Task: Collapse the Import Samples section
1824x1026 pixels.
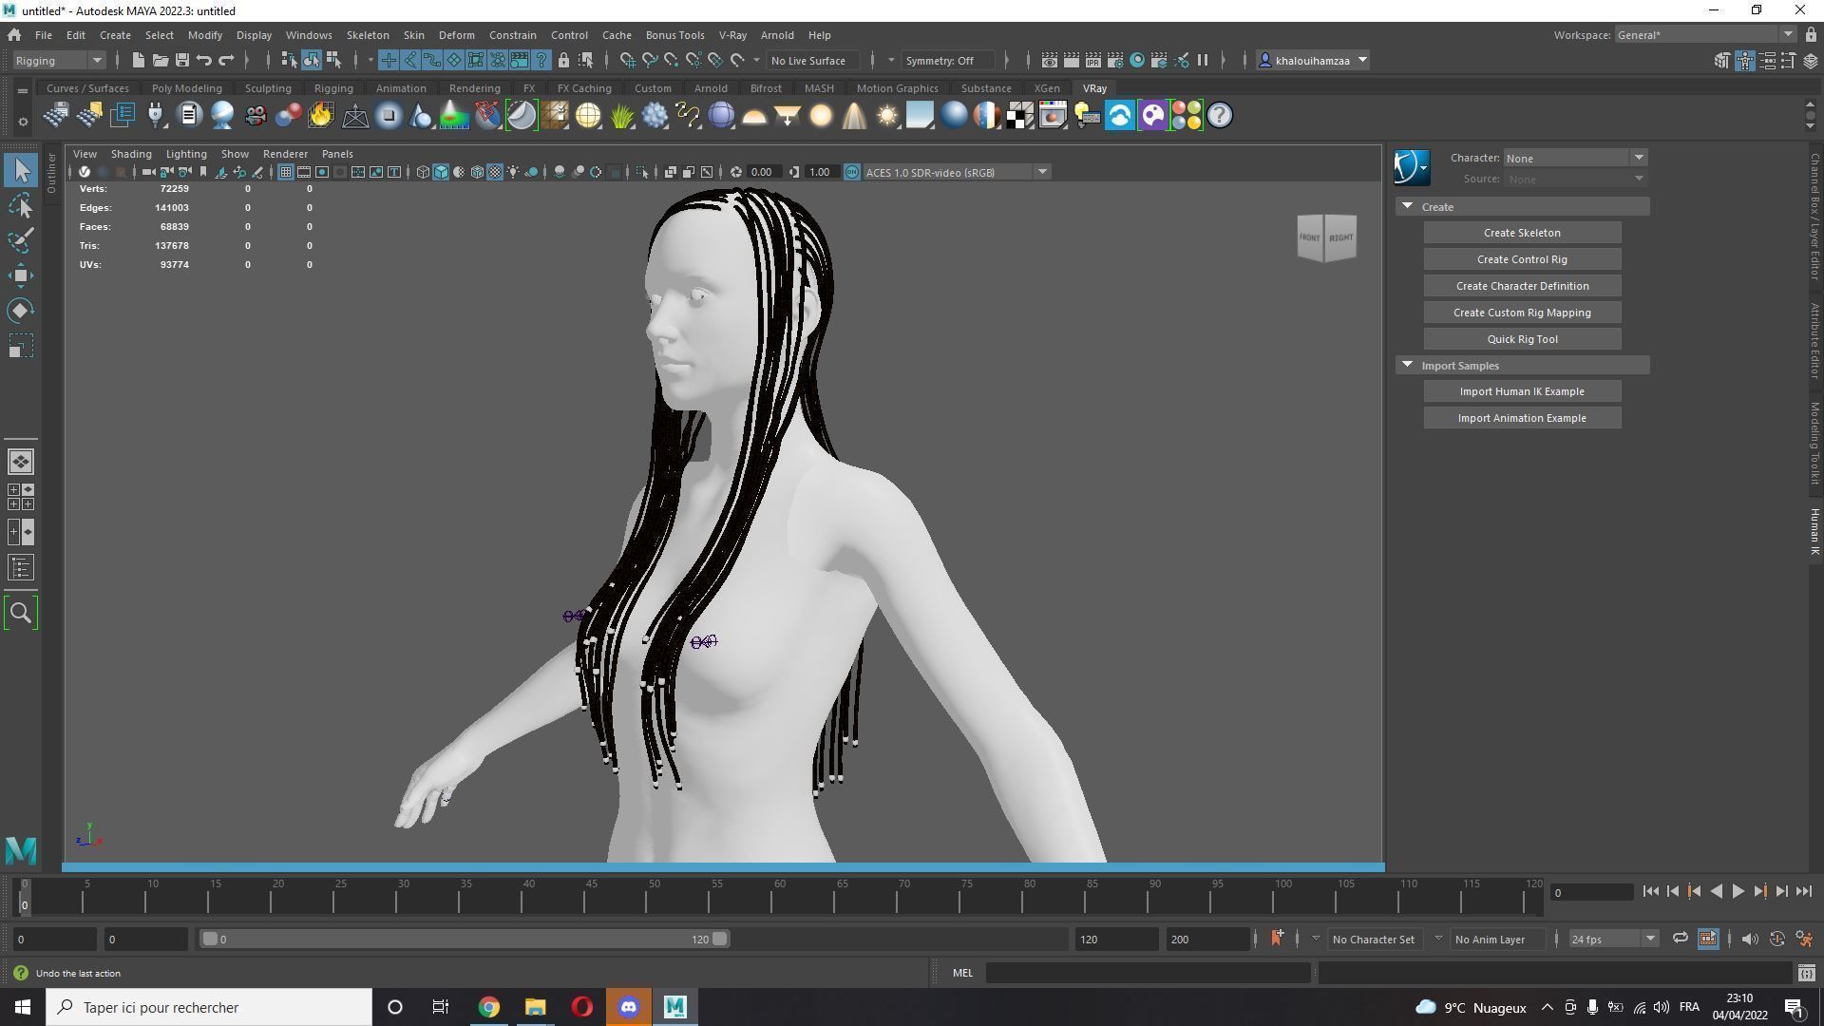Action: click(1408, 365)
